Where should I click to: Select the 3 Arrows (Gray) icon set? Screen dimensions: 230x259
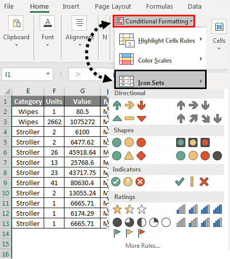193,105
